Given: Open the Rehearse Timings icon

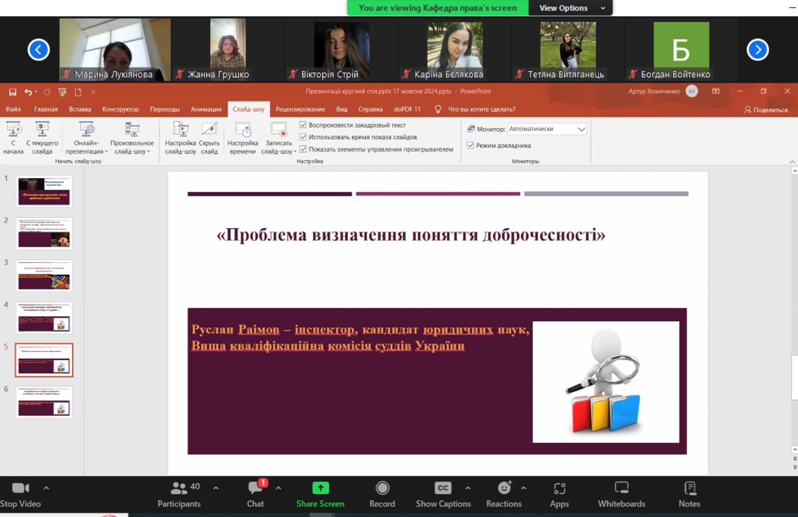Looking at the screenshot, I should (243, 130).
